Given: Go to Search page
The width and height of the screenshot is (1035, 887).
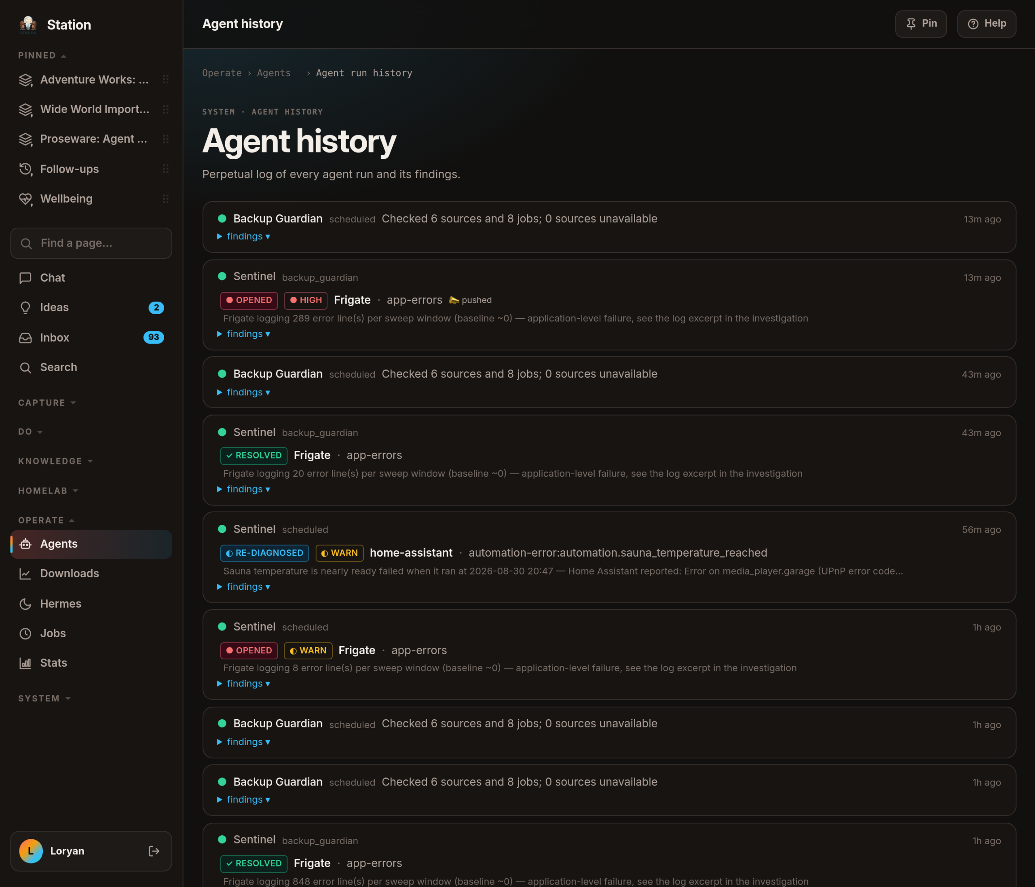Looking at the screenshot, I should pos(91,367).
